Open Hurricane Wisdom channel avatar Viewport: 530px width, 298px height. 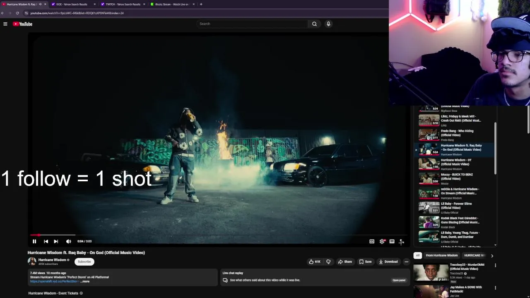tap(32, 262)
